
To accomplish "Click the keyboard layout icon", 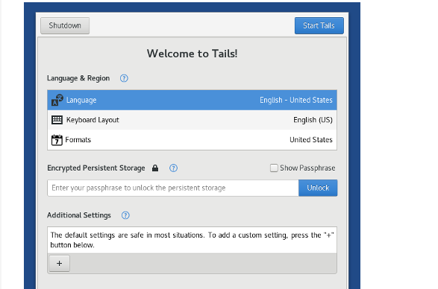I will [x=57, y=120].
